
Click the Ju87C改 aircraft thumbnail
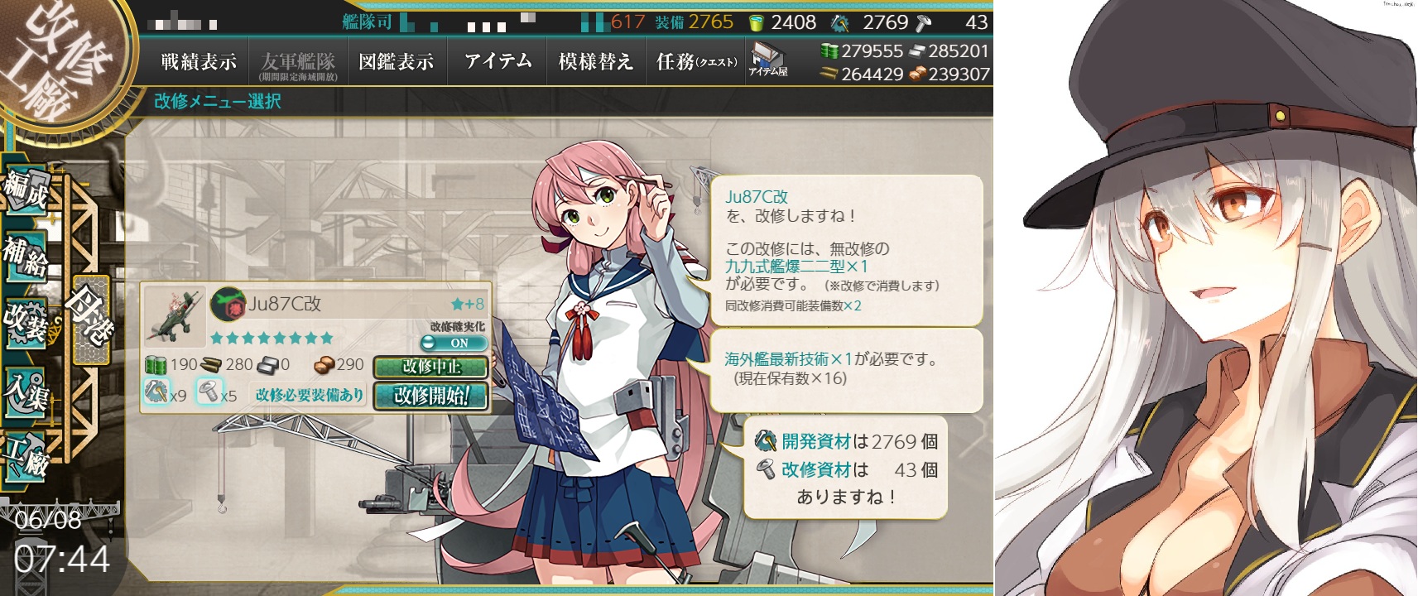click(175, 315)
